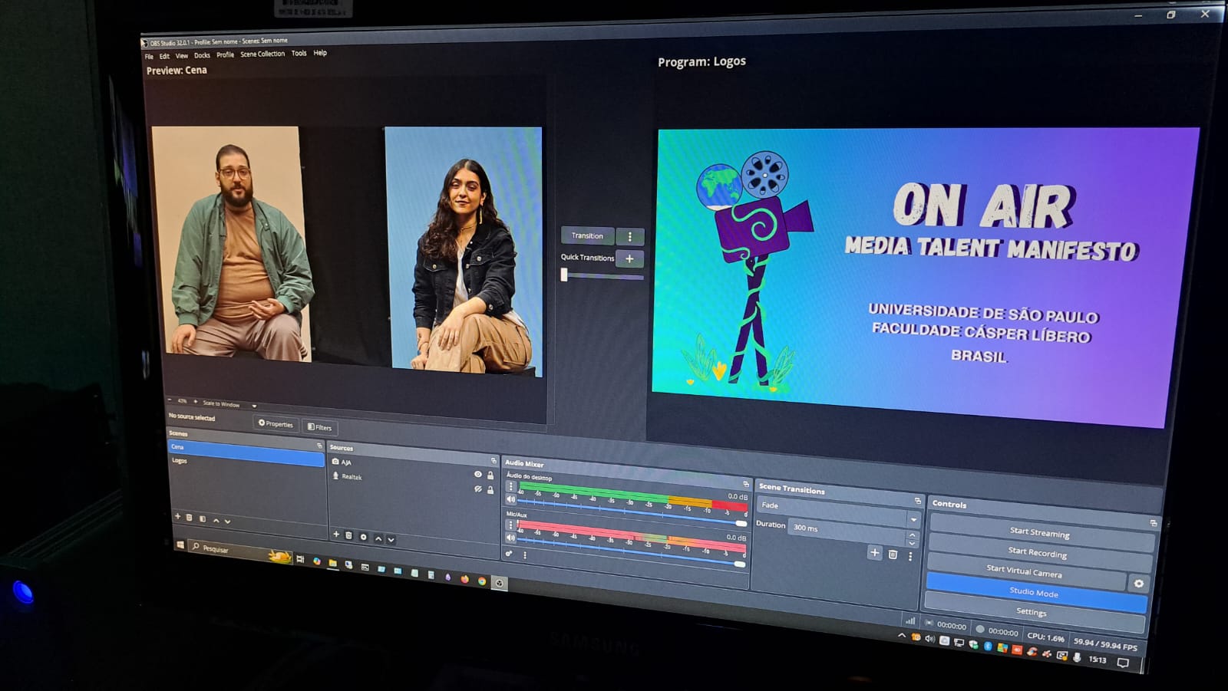This screenshot has height=691, width=1228.
Task: Remove scene transition with trash icon
Action: [x=893, y=554]
